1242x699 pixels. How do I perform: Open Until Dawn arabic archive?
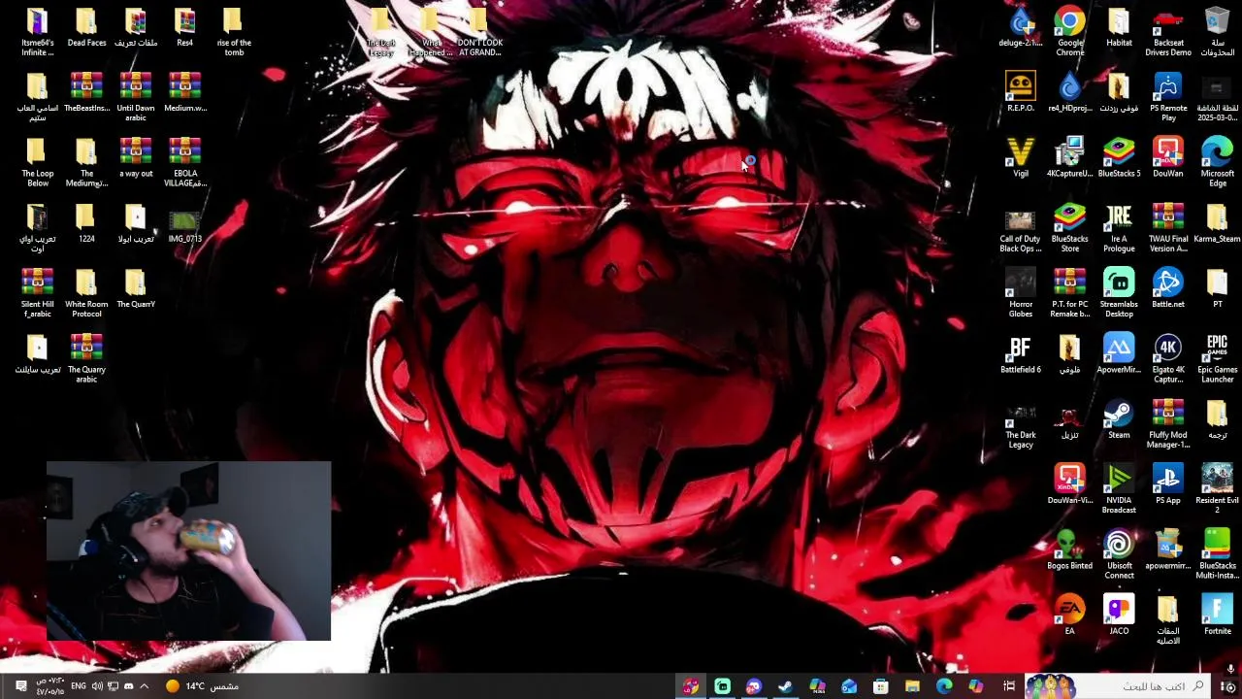pyautogui.click(x=136, y=97)
